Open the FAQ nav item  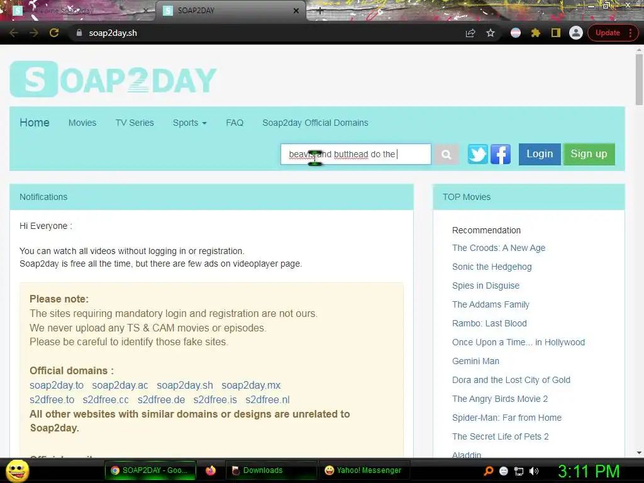[x=235, y=123]
